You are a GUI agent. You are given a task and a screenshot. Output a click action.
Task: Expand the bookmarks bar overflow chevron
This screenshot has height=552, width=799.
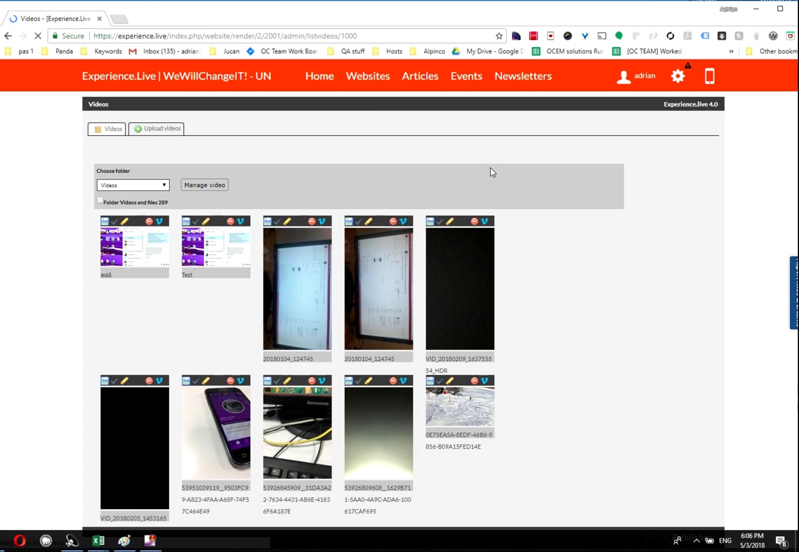click(731, 51)
